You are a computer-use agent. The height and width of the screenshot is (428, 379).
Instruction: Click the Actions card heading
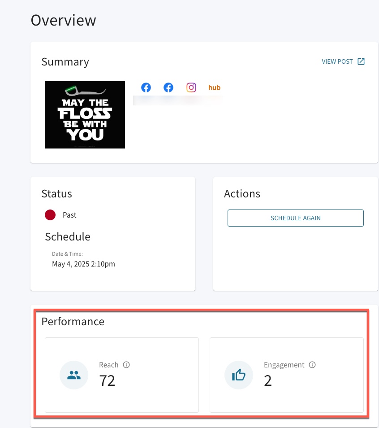pos(242,194)
